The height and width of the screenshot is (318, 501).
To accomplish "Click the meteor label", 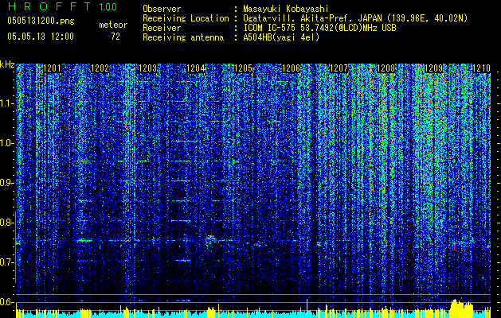I will [113, 25].
